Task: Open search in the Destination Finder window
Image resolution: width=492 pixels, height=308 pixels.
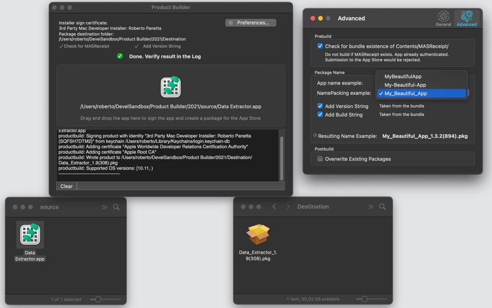Action: (x=382, y=206)
